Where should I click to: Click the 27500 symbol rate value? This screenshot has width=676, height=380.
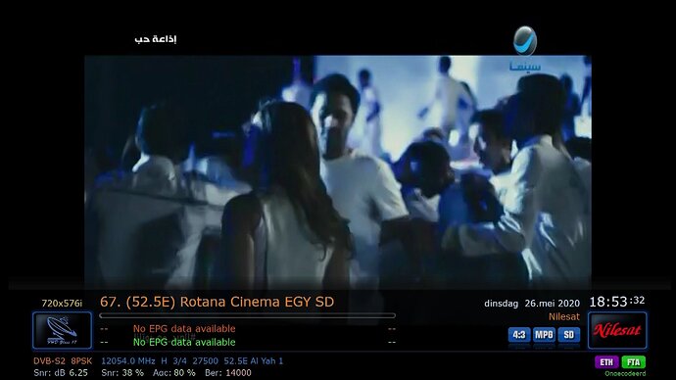coord(205,361)
